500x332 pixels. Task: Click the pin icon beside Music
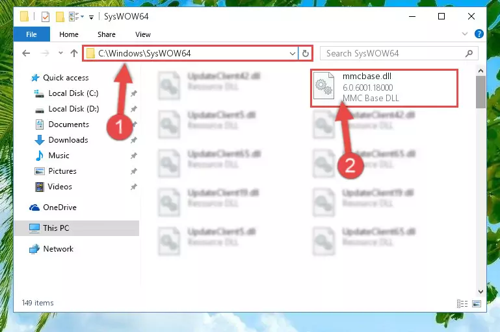(133, 156)
